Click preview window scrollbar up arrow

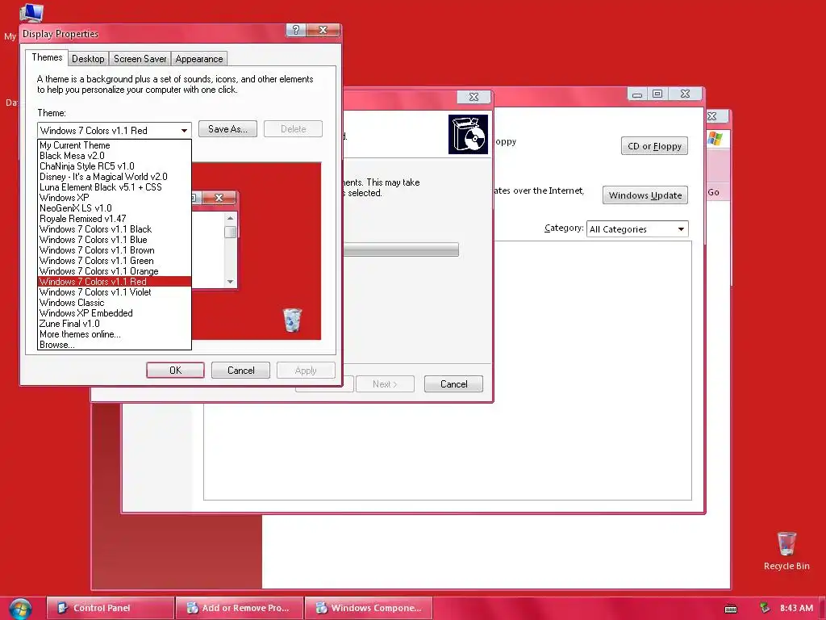pyautogui.click(x=230, y=218)
